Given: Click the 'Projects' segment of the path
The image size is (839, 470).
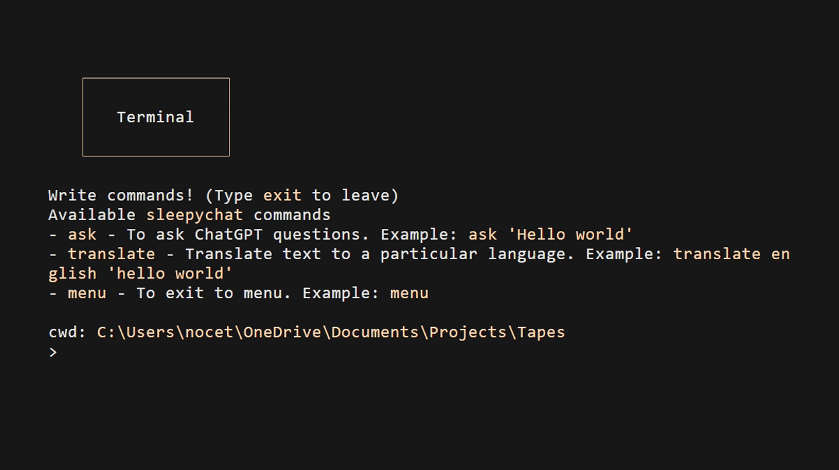Looking at the screenshot, I should tap(471, 332).
